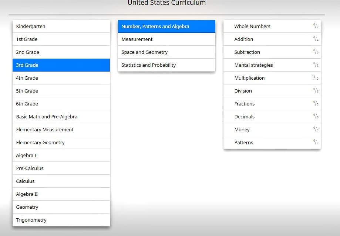Click the 0/8 progress count for Division
The image size is (340, 236).
(x=316, y=90)
